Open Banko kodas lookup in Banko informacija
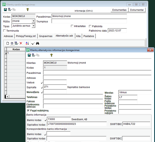Viewport: 155px width, 142px height. click(45, 120)
